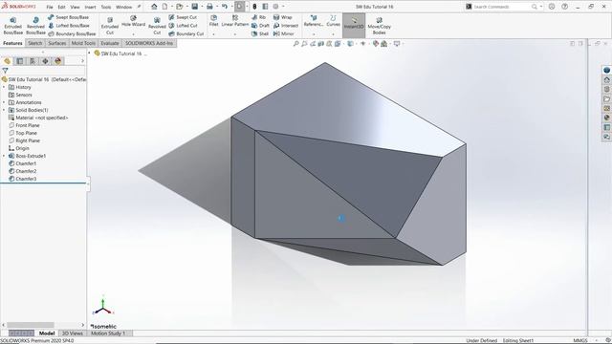This screenshot has height=344, width=612.
Task: Select the Revolved Boss/Base tool
Action: (35, 26)
